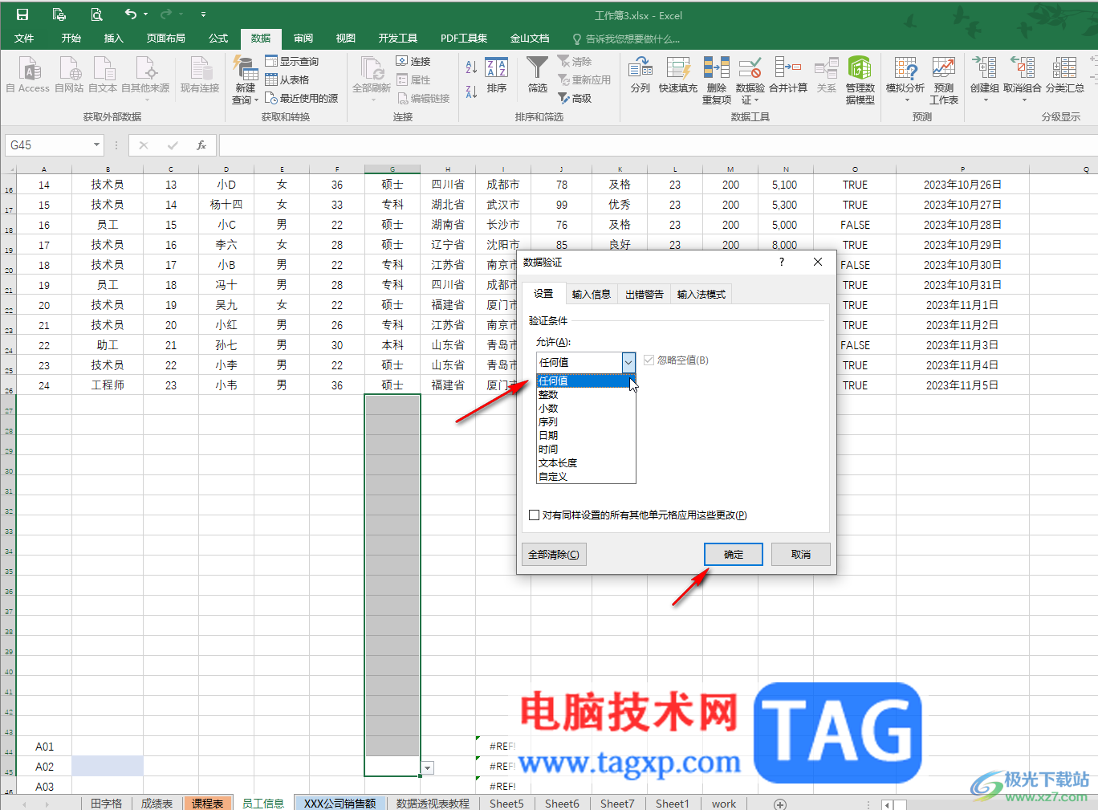The image size is (1098, 810).
Task: Click the print preview icon in quick access toolbar
Action: 96,14
